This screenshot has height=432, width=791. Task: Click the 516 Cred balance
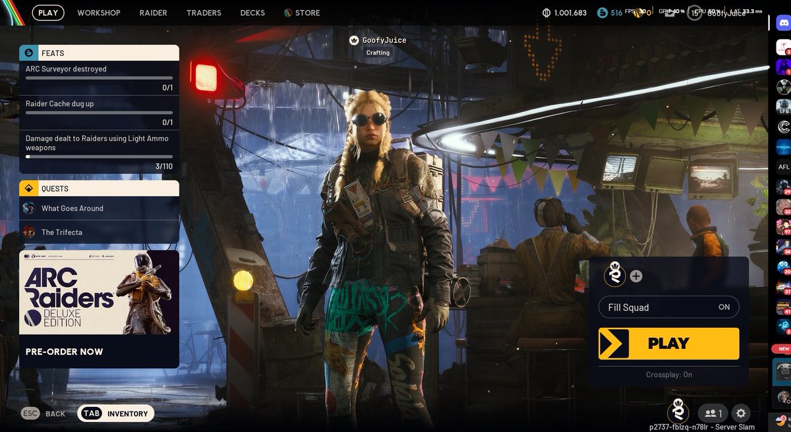pos(616,13)
